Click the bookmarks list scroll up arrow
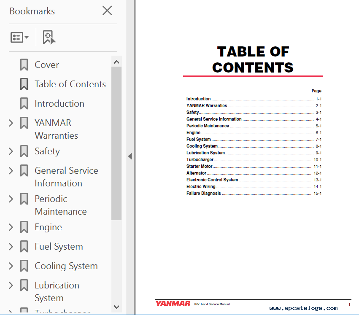Viewport: 359px width, 315px height. [116, 62]
